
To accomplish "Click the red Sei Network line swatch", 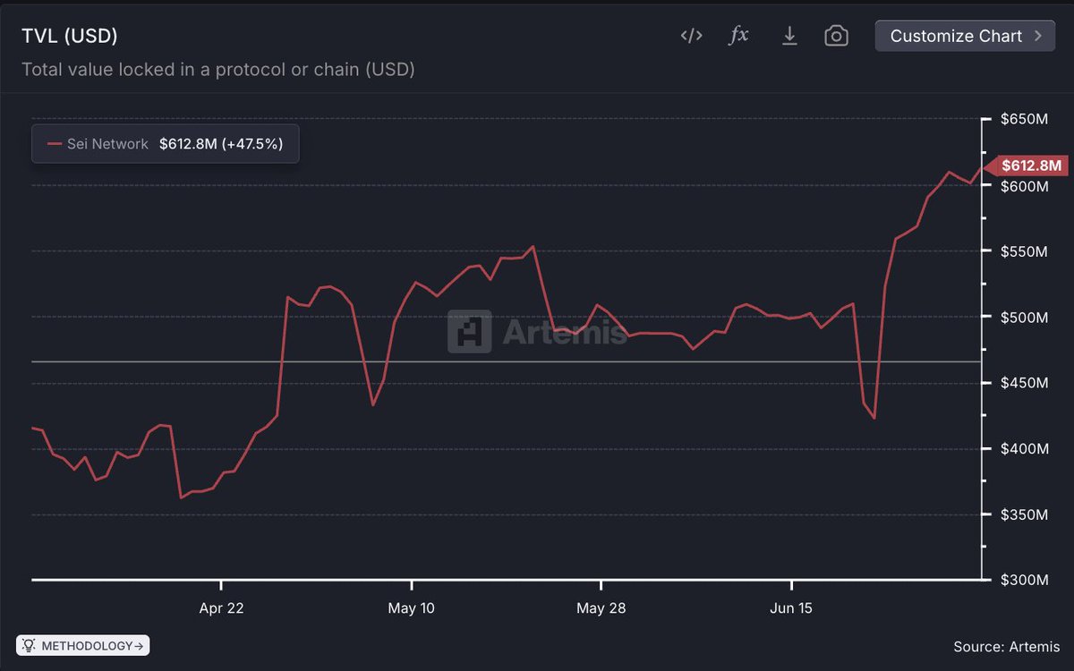I will [x=54, y=143].
